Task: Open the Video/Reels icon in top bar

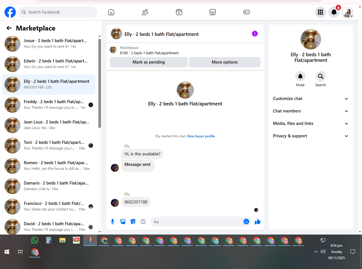Action: 179,12
